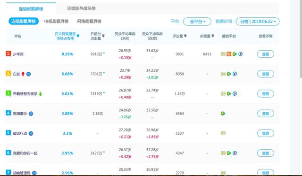Image resolution: width=302 pixels, height=176 pixels.
Task: Open the 带着爸爸去留学 title link
Action: click(x=25, y=94)
